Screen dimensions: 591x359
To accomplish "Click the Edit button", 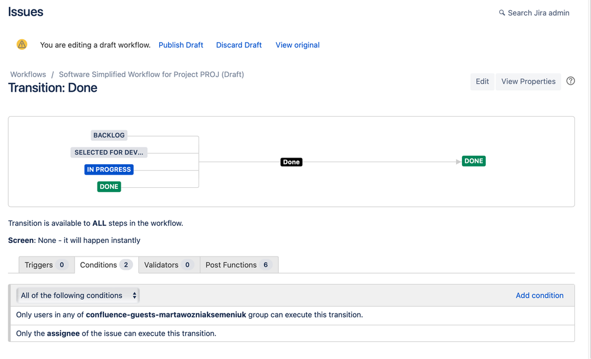I will tap(482, 82).
